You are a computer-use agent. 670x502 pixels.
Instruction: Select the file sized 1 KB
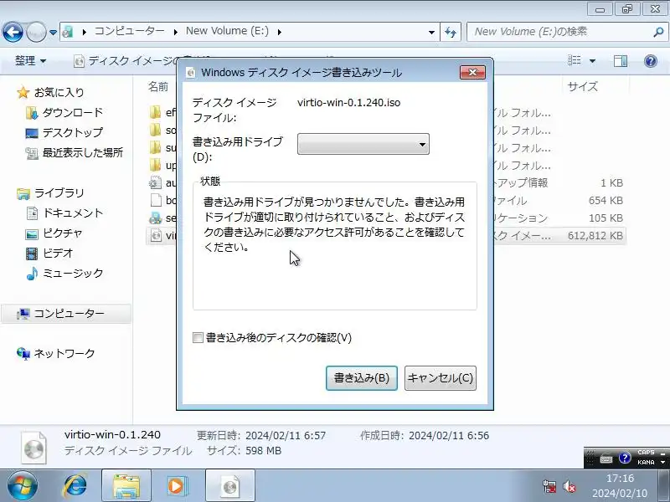point(386,182)
